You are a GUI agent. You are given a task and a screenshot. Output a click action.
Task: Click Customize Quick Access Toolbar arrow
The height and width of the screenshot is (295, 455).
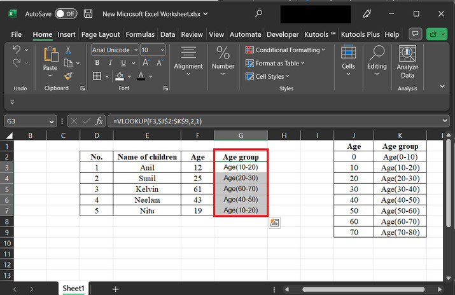click(12, 102)
